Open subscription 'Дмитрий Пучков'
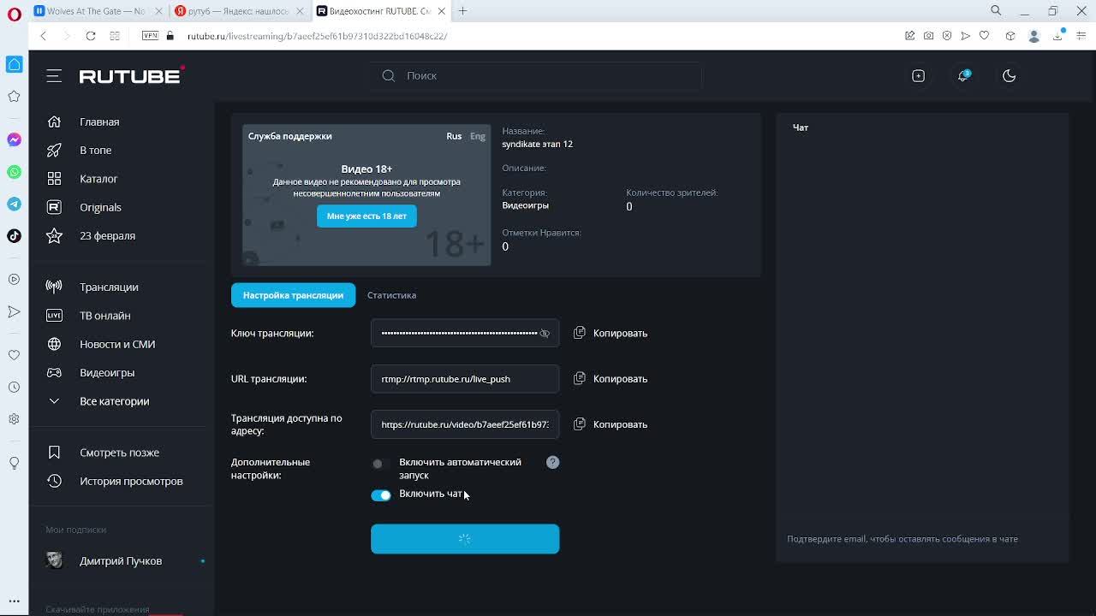The image size is (1096, 616). [x=121, y=561]
